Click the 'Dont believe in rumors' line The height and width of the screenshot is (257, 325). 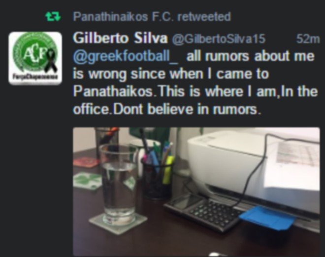tap(186, 109)
